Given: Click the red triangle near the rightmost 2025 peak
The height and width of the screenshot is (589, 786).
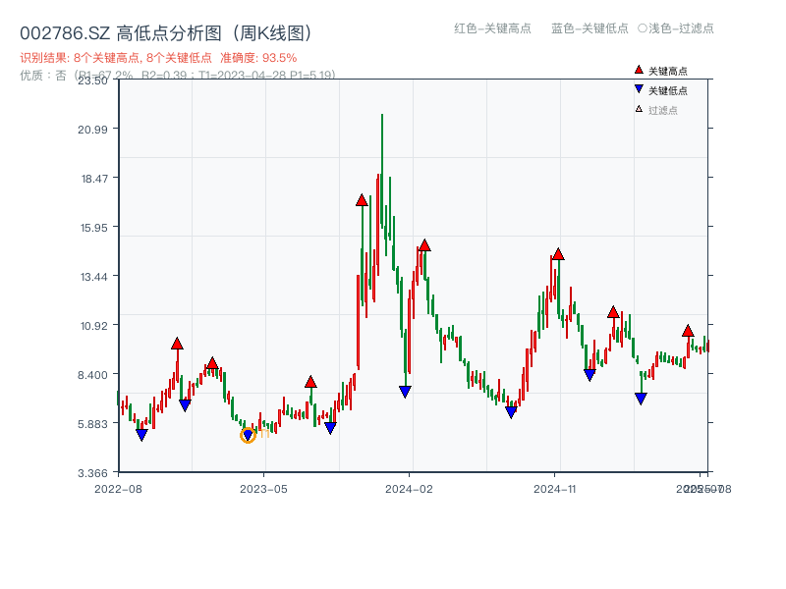Looking at the screenshot, I should click(687, 331).
